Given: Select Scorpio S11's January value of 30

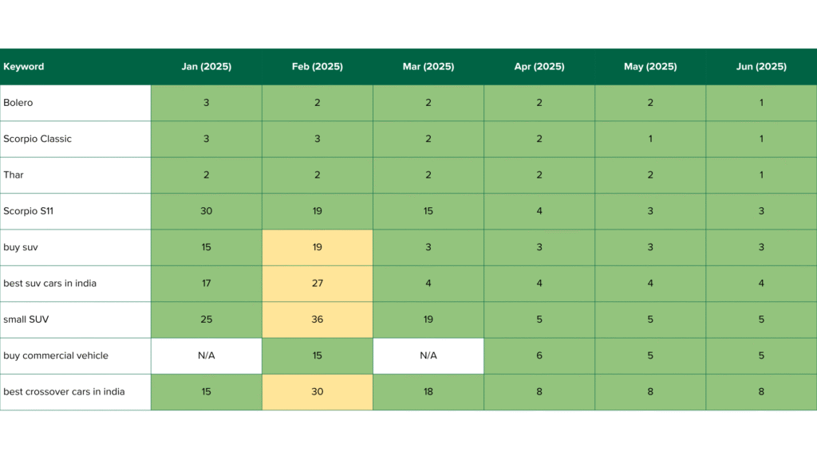Looking at the screenshot, I should tap(206, 211).
